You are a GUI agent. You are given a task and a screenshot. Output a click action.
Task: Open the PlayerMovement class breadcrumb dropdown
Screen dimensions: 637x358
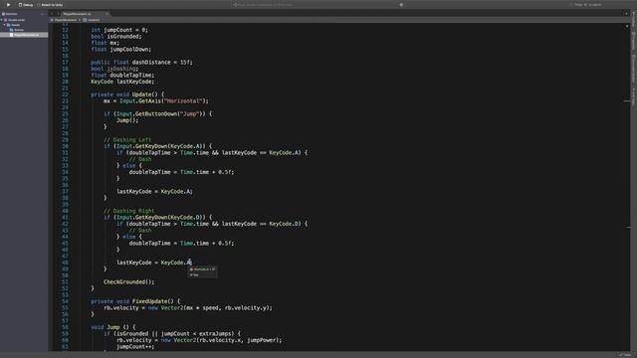(65, 20)
